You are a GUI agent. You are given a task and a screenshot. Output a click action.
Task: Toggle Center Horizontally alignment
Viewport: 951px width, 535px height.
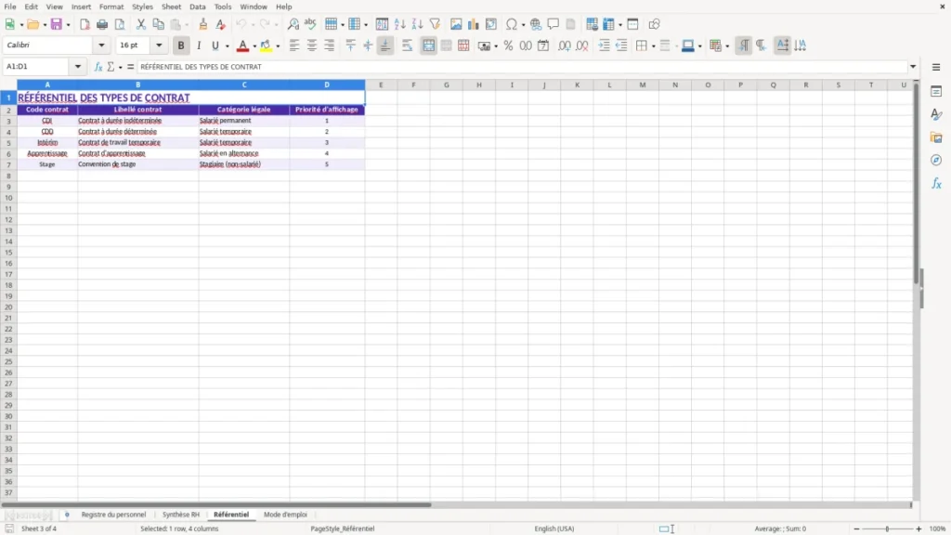coord(312,46)
